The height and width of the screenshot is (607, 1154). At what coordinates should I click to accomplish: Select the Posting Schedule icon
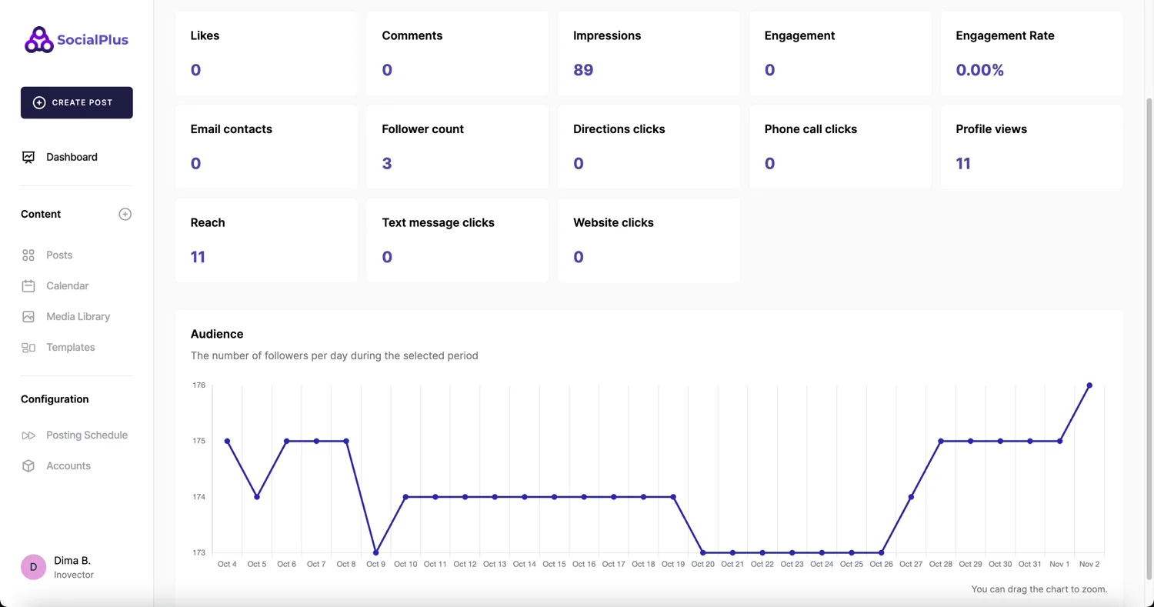[x=28, y=435]
